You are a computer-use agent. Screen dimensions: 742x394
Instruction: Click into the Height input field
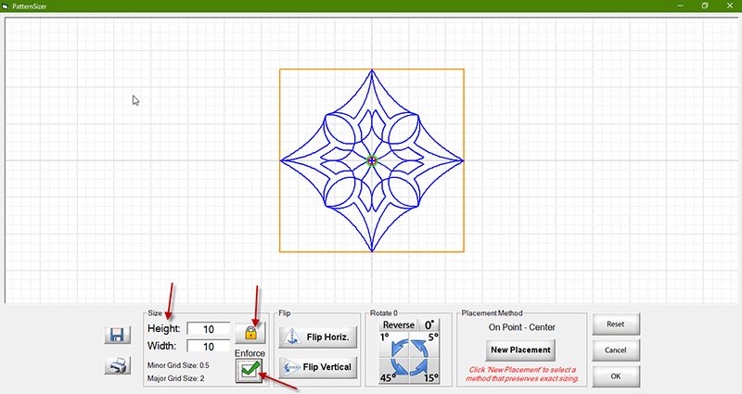(x=209, y=329)
